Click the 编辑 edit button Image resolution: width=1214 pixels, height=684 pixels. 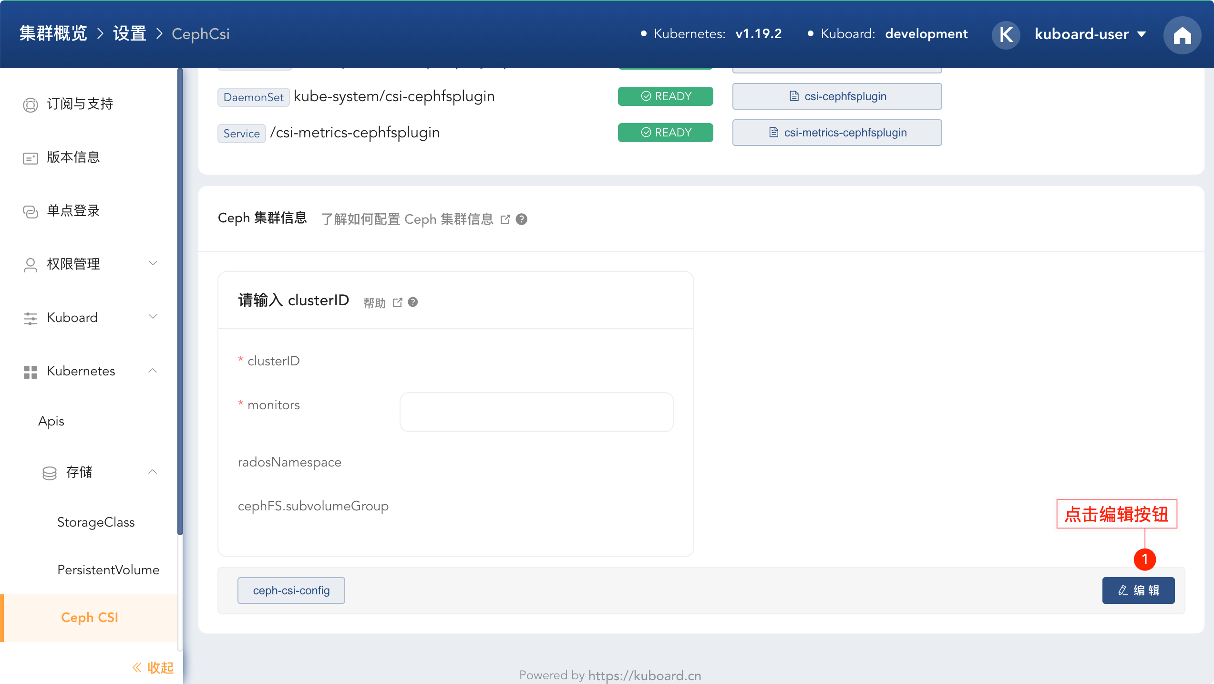[1138, 591]
